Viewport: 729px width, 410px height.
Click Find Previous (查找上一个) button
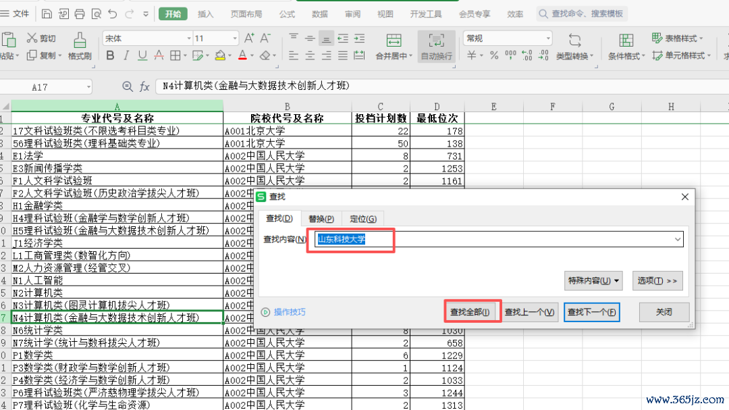pos(530,312)
